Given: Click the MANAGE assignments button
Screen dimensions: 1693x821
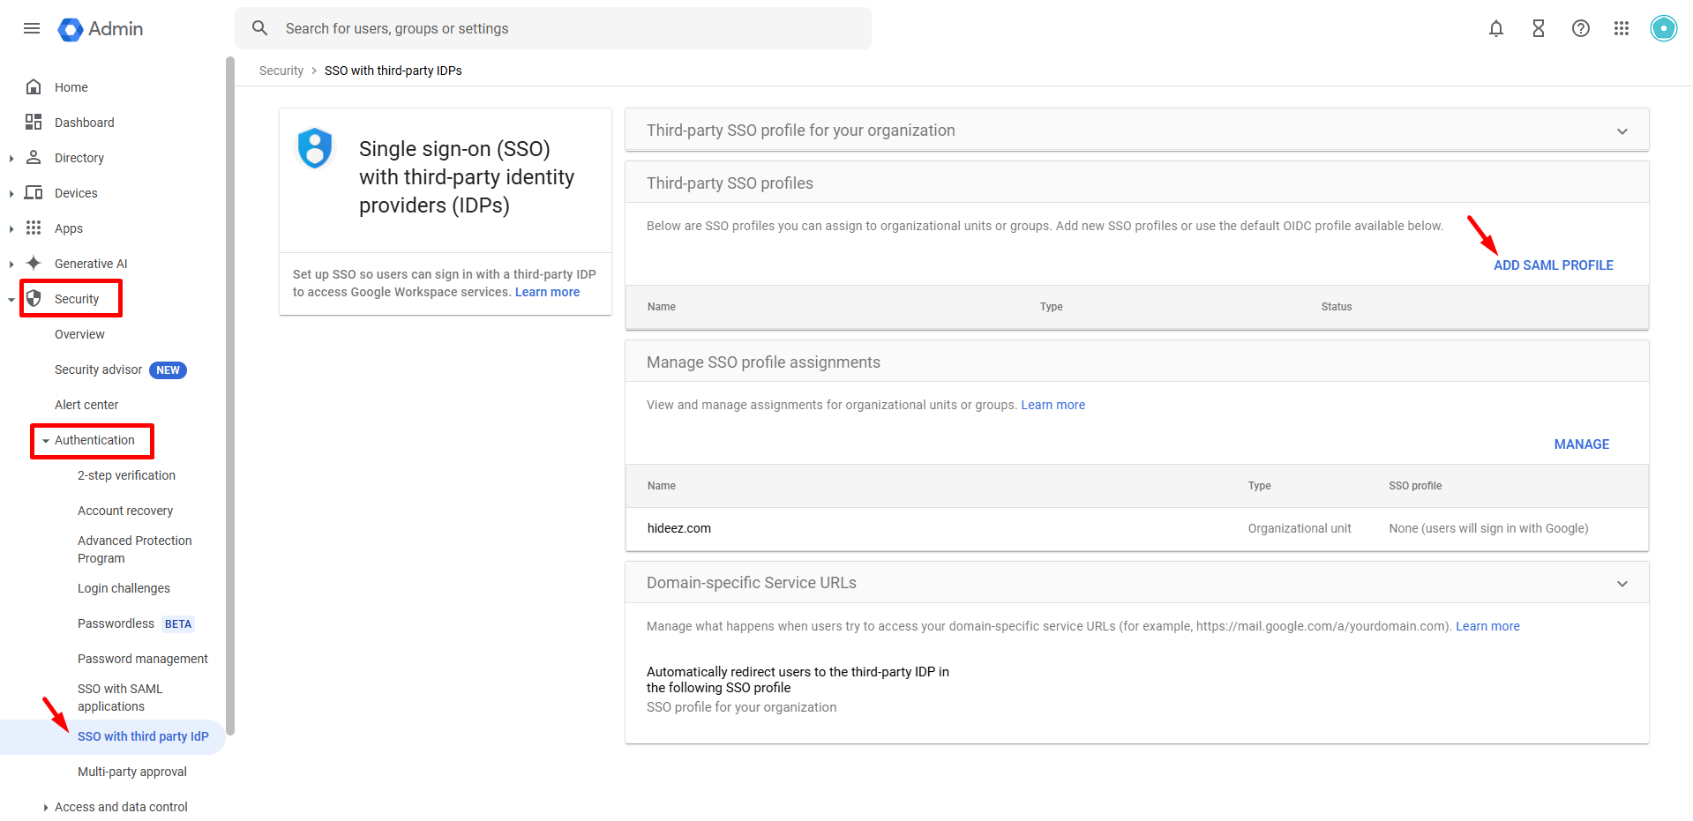Looking at the screenshot, I should click(1581, 444).
